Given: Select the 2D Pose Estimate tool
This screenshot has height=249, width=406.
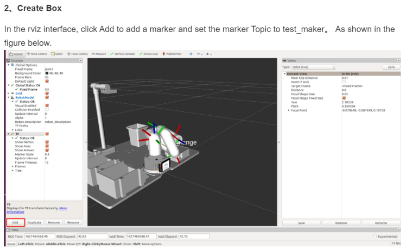Looking at the screenshot, I should [x=123, y=54].
